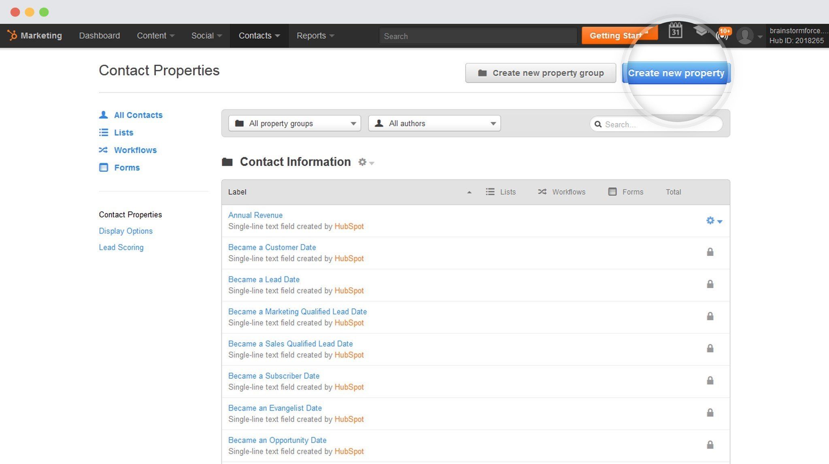829x464 pixels.
Task: Open Workflows in sidebar
Action: click(135, 150)
